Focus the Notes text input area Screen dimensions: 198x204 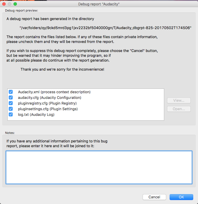coord(99,167)
